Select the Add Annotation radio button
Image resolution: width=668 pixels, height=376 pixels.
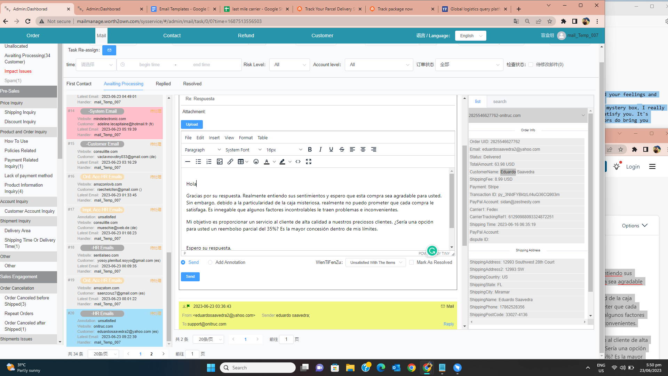point(210,263)
